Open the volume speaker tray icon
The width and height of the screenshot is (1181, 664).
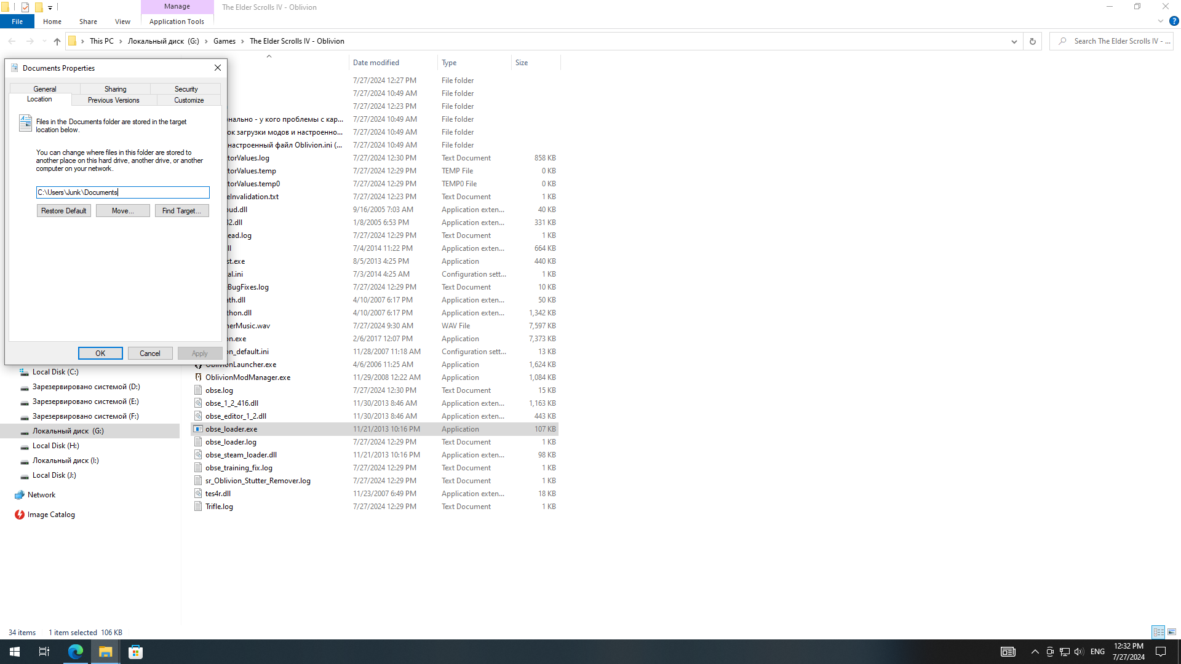[1079, 652]
